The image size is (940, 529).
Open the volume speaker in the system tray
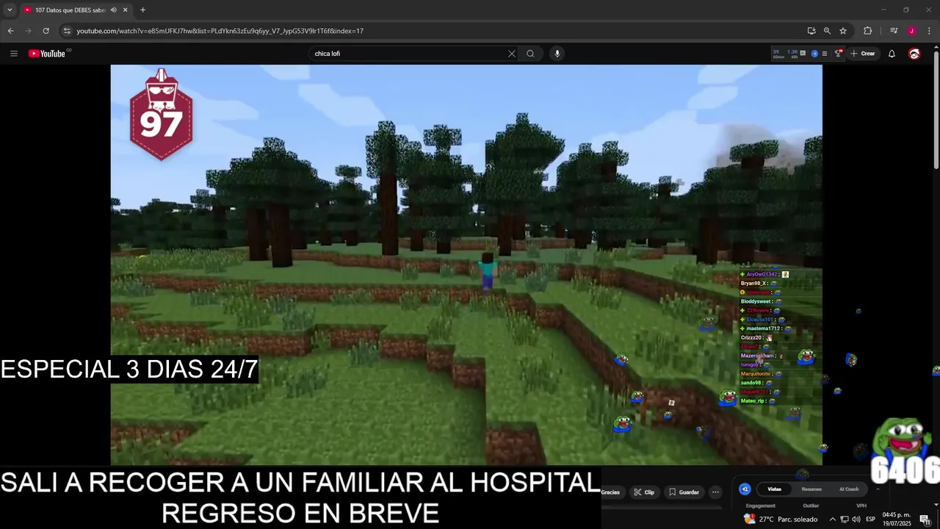pos(856,519)
